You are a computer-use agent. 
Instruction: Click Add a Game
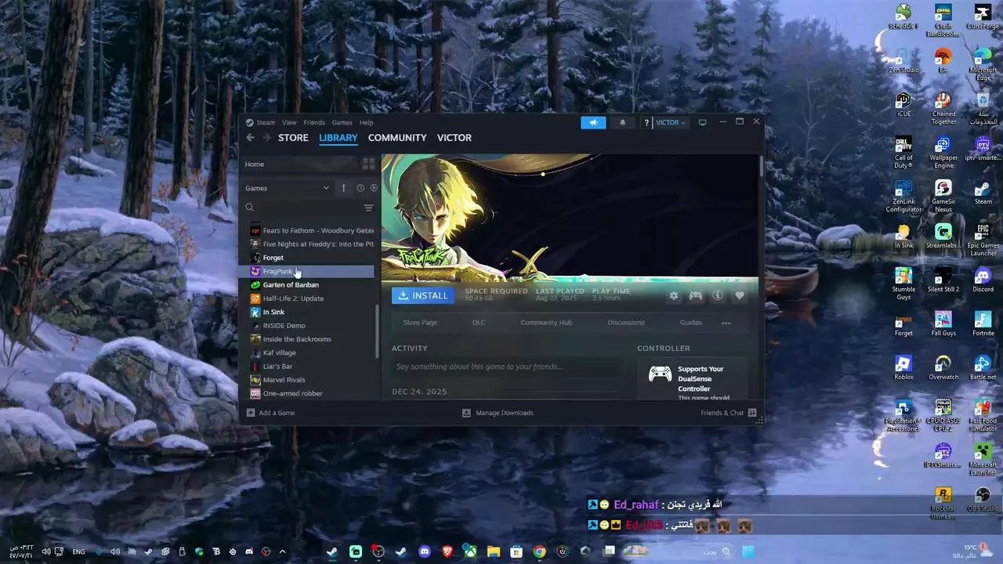click(x=271, y=413)
